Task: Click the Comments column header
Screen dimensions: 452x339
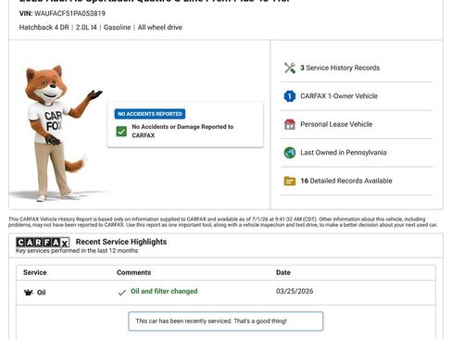Action: coord(133,272)
